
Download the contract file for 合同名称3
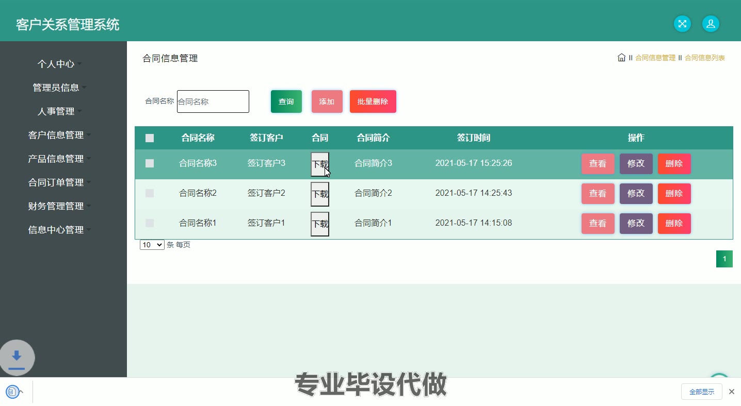pyautogui.click(x=320, y=164)
